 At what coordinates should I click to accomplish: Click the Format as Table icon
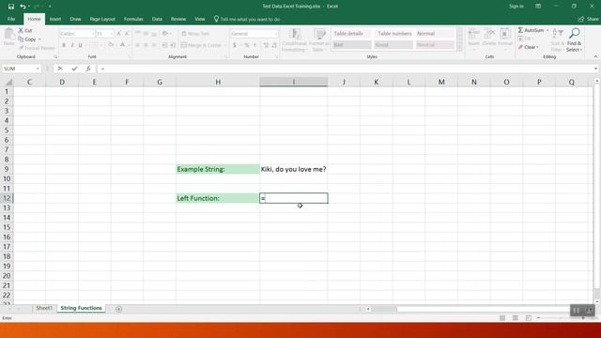pyautogui.click(x=319, y=34)
